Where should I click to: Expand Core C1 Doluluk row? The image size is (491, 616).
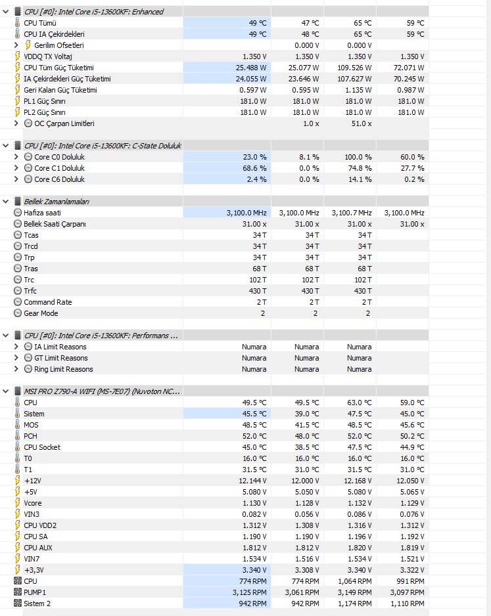pyautogui.click(x=16, y=168)
